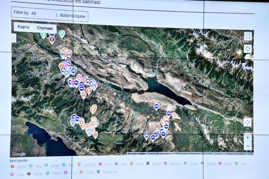The image size is (269, 179).
Task: Open Быстрые клавиши keyboard shortcuts
Action: click(137, 153)
